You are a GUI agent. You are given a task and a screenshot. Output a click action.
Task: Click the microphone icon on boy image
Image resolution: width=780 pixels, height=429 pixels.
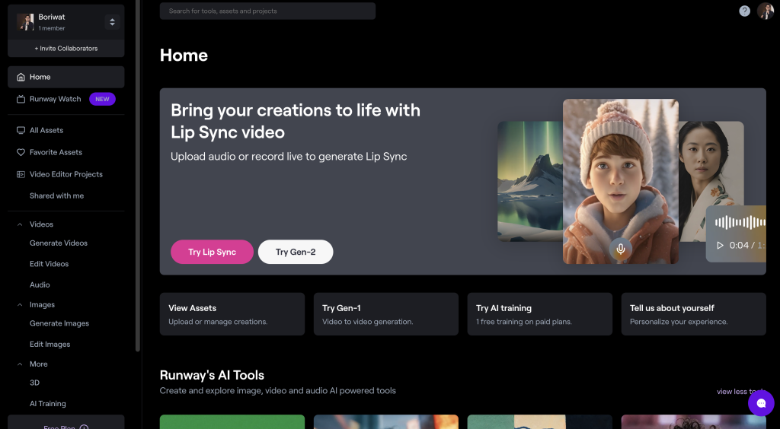(621, 249)
